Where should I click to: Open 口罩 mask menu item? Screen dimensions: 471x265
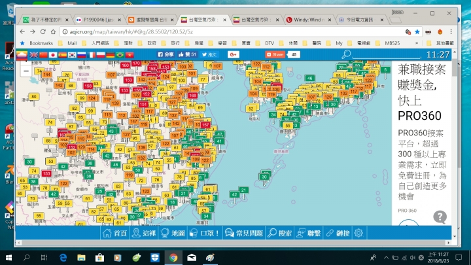tap(205, 233)
